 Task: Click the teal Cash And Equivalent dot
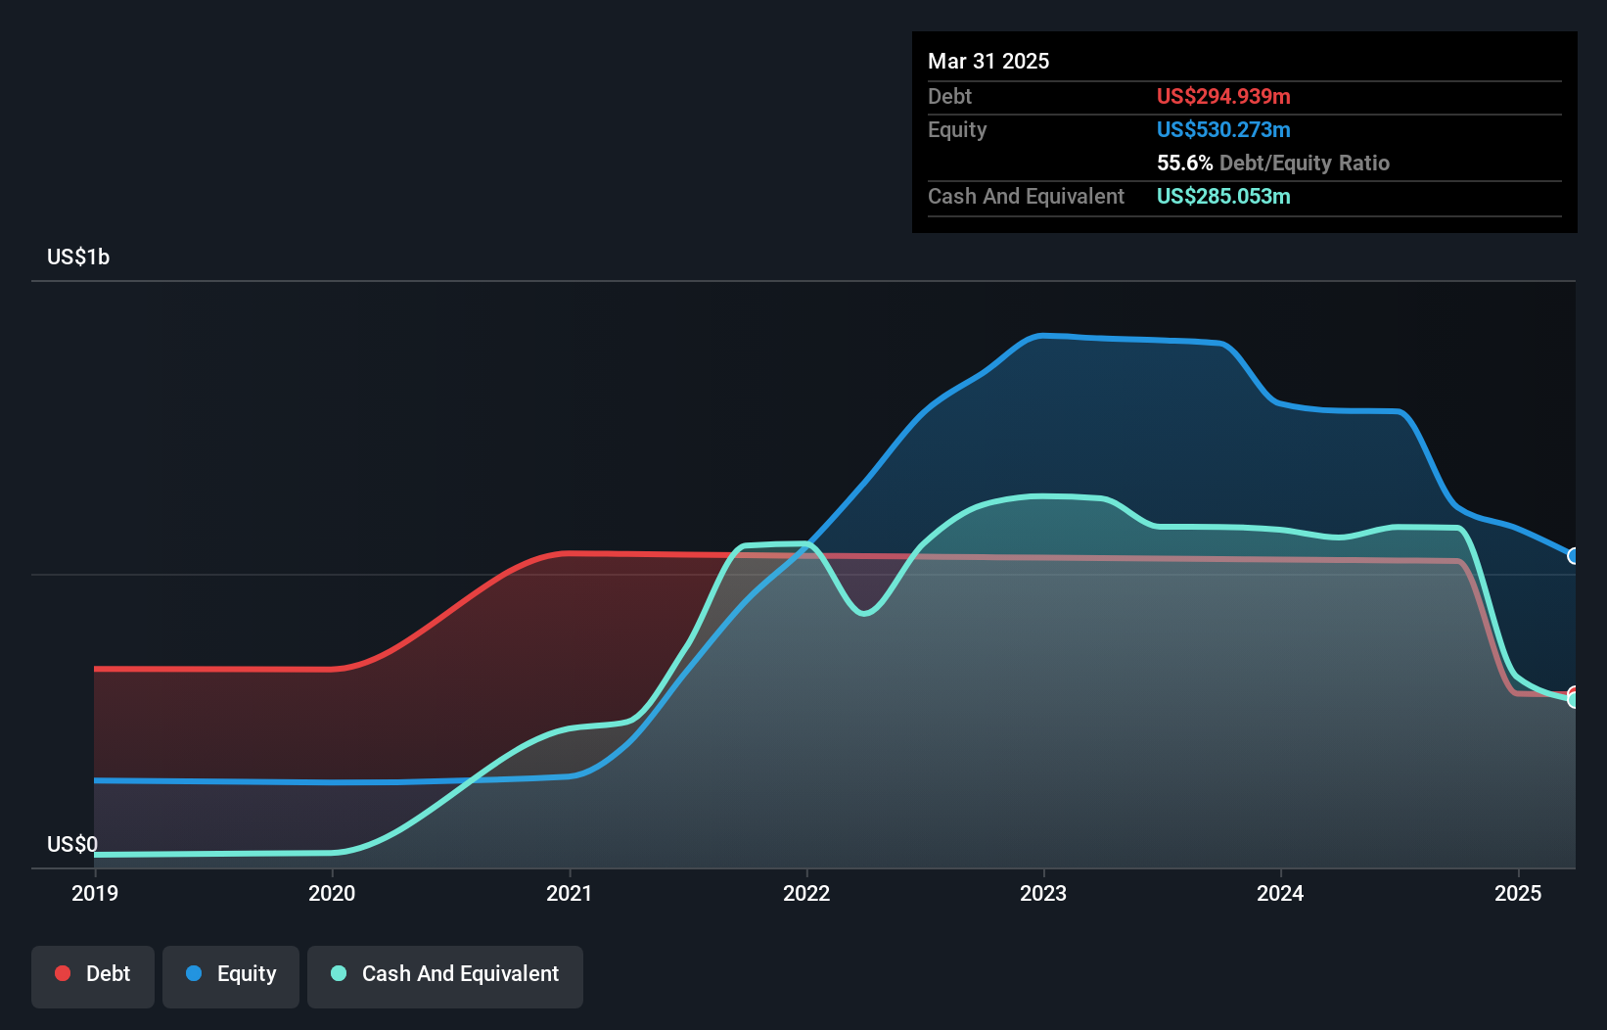pos(339,973)
